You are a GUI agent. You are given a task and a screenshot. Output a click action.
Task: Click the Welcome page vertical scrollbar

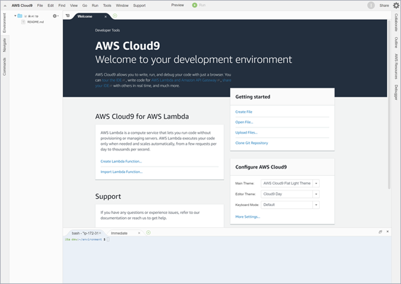tap(389, 105)
